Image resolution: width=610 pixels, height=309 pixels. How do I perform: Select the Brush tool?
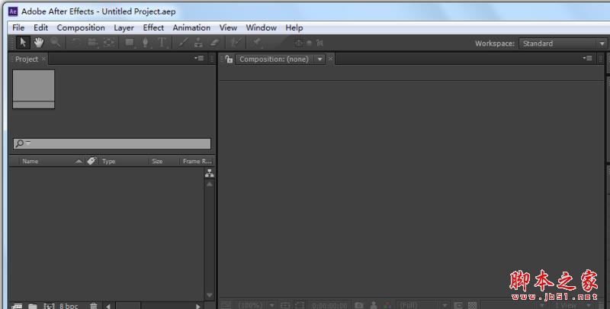tap(183, 43)
